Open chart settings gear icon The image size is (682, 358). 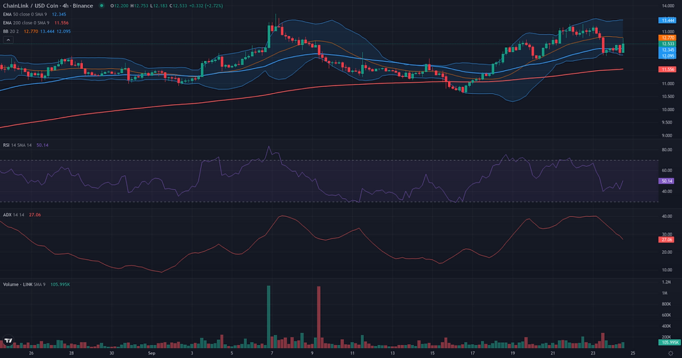[x=670, y=353]
